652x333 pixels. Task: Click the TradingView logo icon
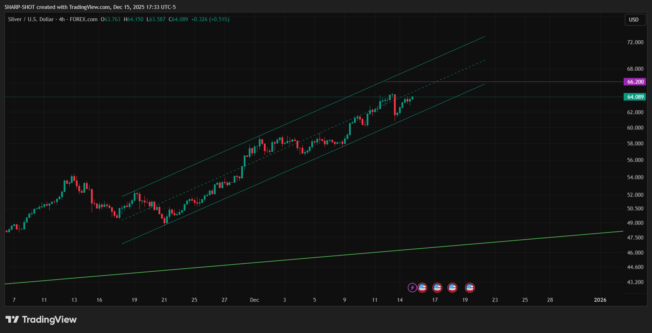click(12, 319)
